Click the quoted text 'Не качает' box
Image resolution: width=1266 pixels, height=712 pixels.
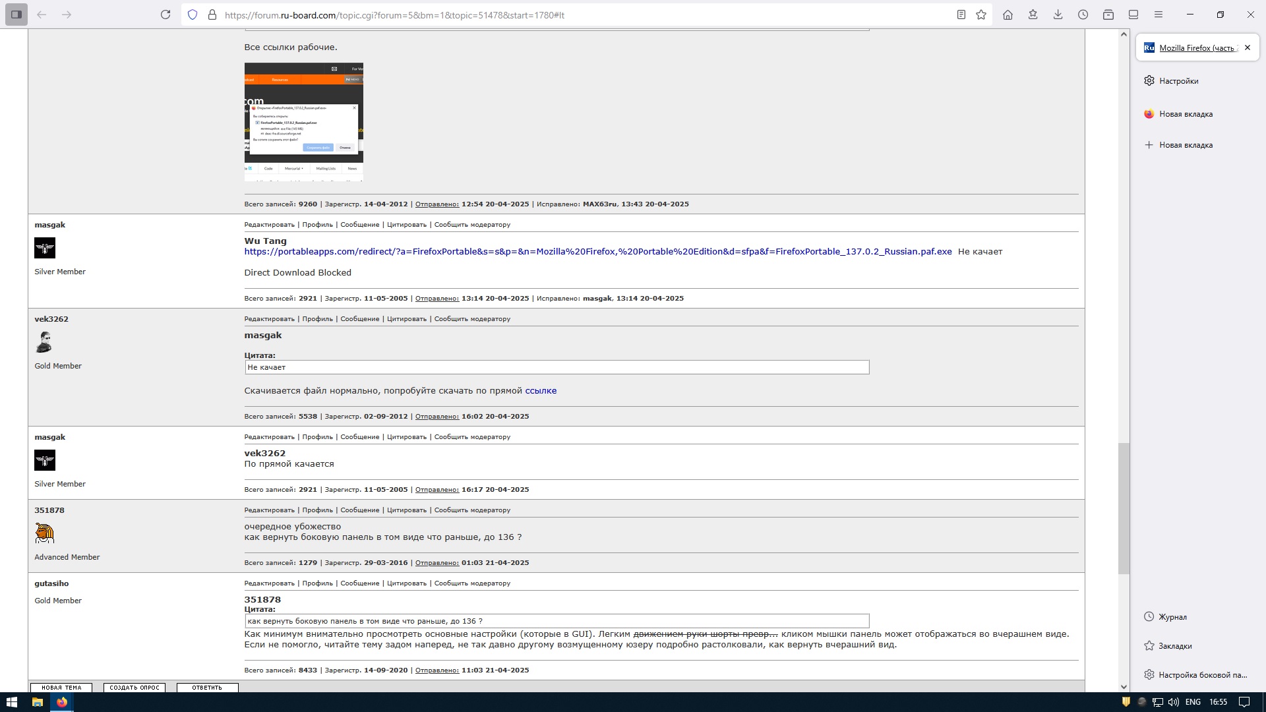pos(557,367)
